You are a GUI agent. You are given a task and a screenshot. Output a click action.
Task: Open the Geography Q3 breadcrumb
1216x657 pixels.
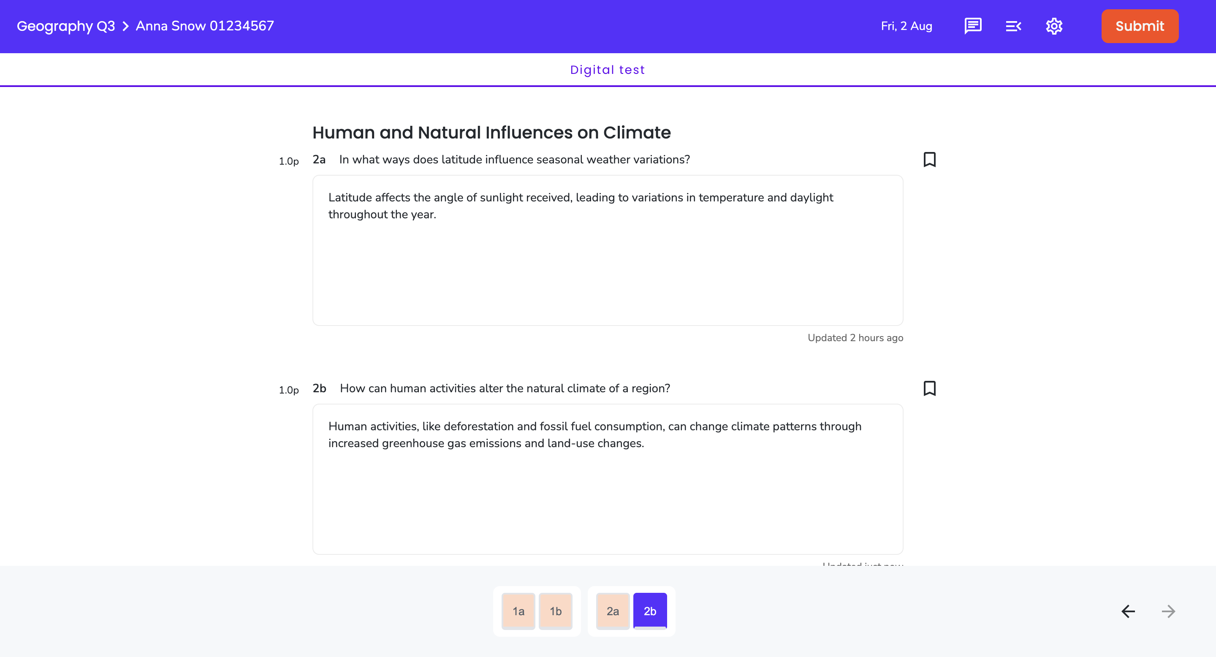point(65,26)
